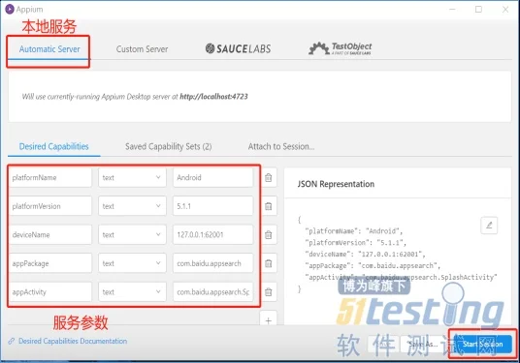Delete the platformVersion capability row
520x363 pixels.
tap(269, 206)
